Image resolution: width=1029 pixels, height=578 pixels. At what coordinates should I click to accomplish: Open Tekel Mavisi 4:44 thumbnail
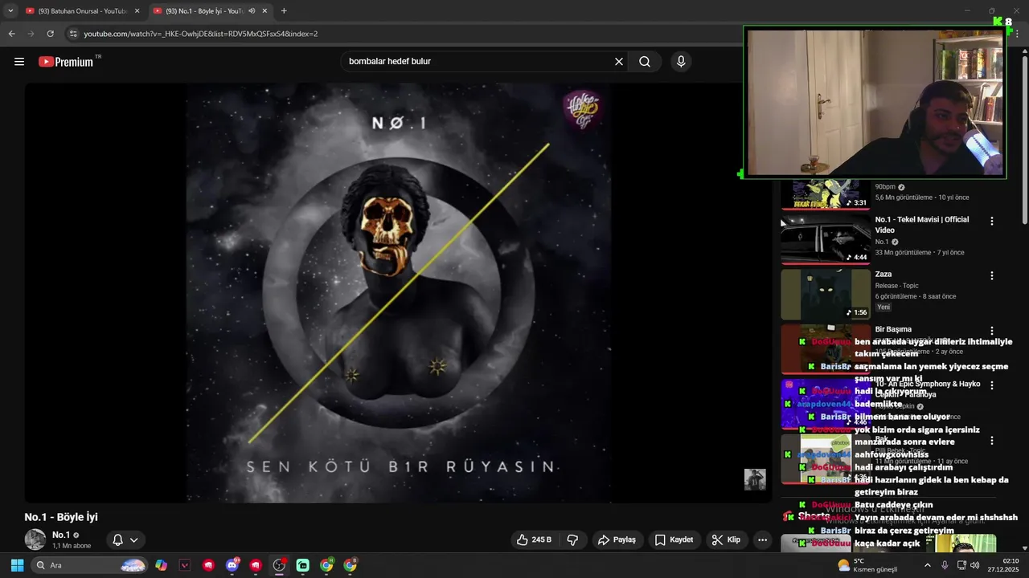tap(826, 238)
